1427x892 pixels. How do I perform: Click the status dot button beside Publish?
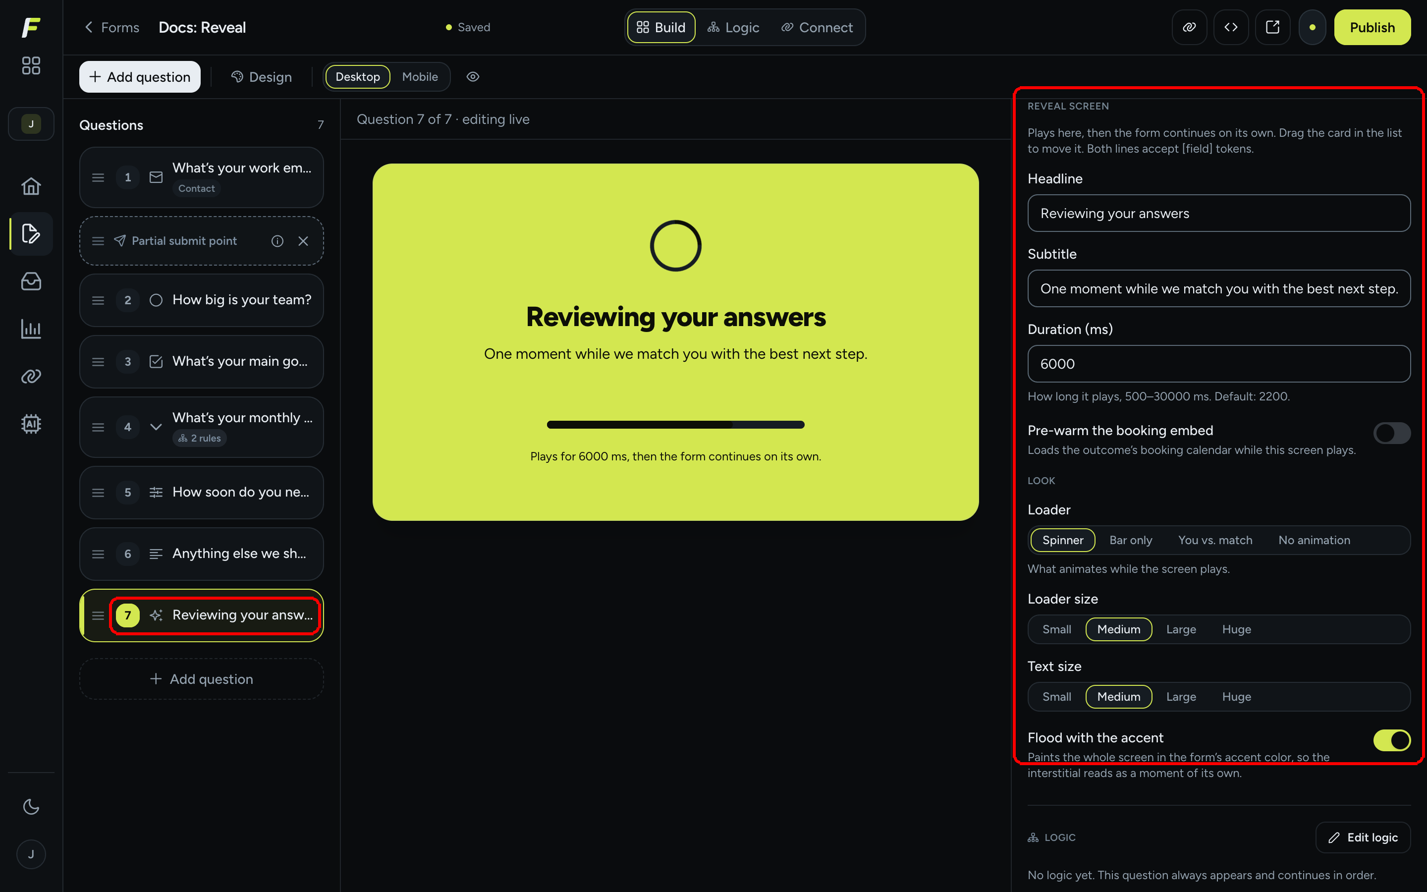point(1312,27)
